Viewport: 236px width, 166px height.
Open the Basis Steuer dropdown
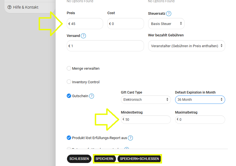166,24
